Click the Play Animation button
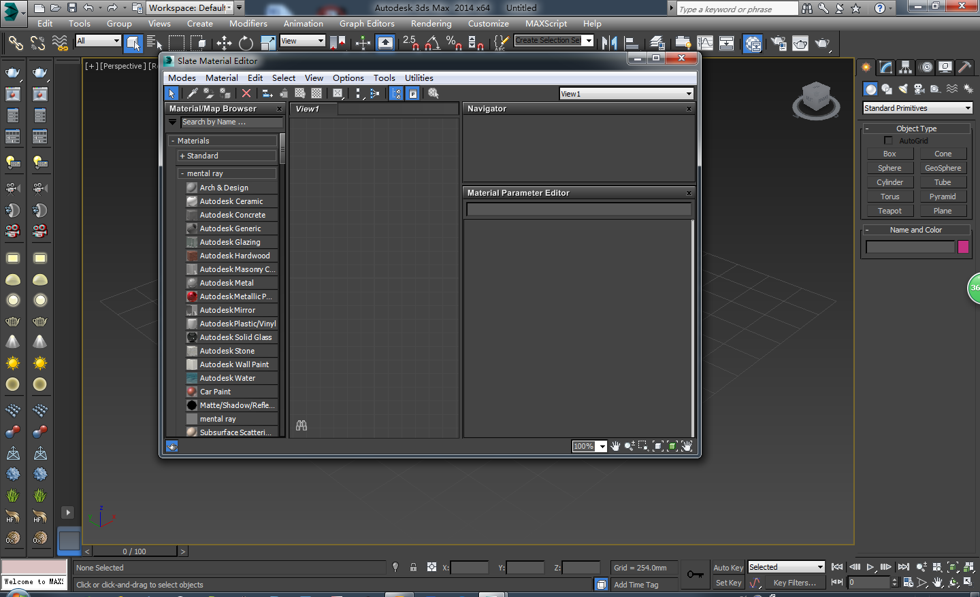This screenshot has width=980, height=597. [x=870, y=567]
